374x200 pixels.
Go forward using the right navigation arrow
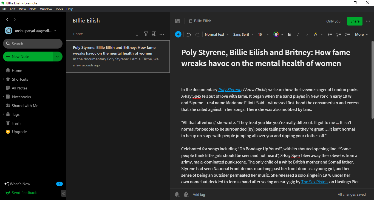pos(15,19)
